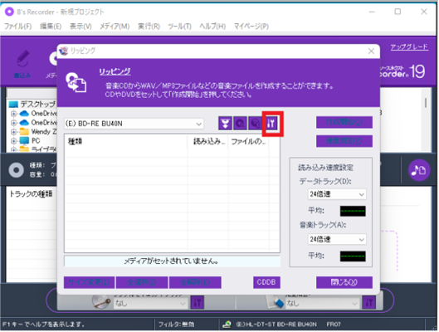Screen dimensions: 439x332
Task: Open the ripping settings wrench icon
Action: 271,124
